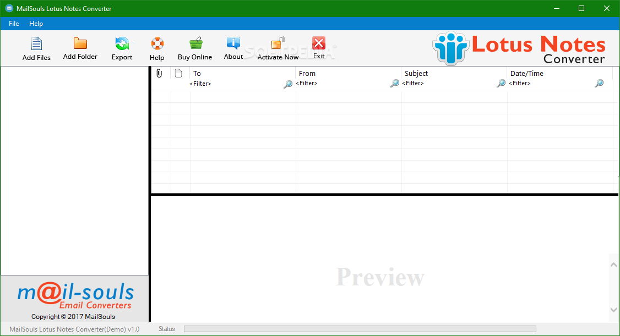Sort by the Date/Time column header
This screenshot has width=620, height=336.
tap(527, 74)
